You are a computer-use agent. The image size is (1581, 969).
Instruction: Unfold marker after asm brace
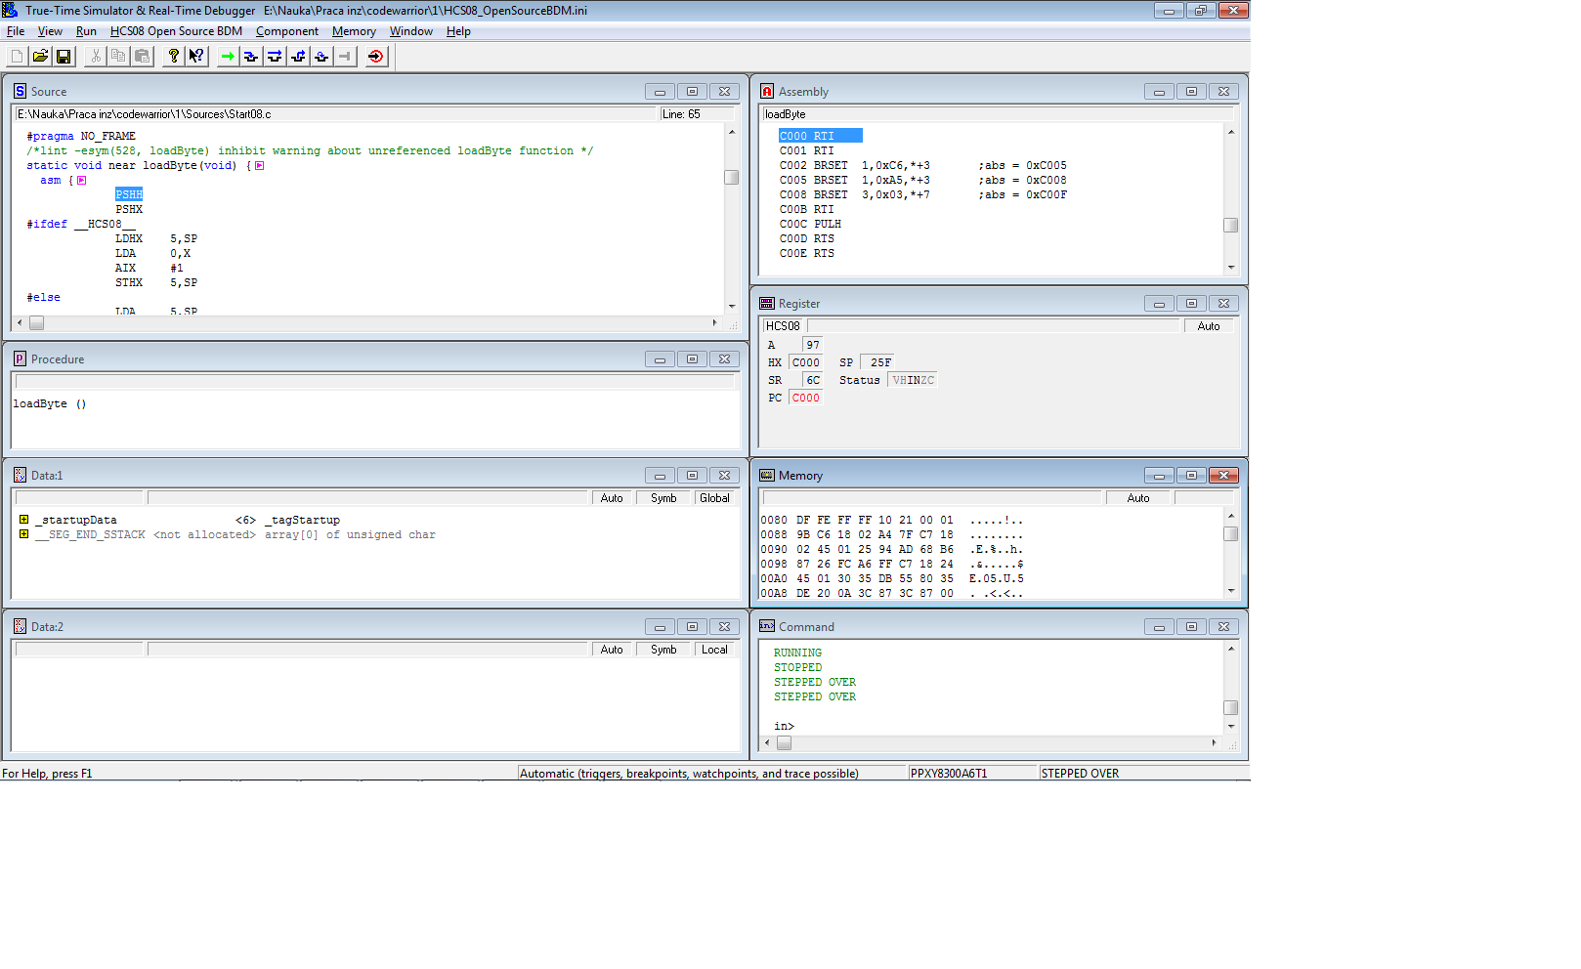coord(81,180)
